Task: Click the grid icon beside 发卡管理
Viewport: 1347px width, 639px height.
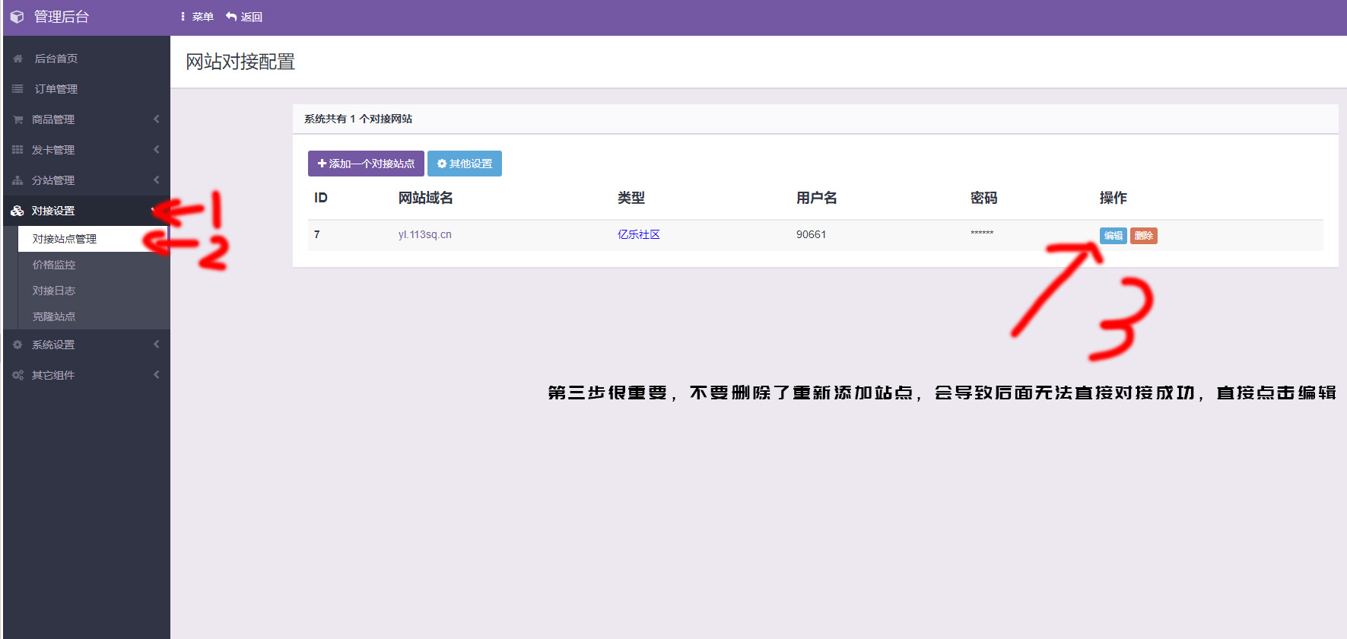Action: tap(17, 150)
